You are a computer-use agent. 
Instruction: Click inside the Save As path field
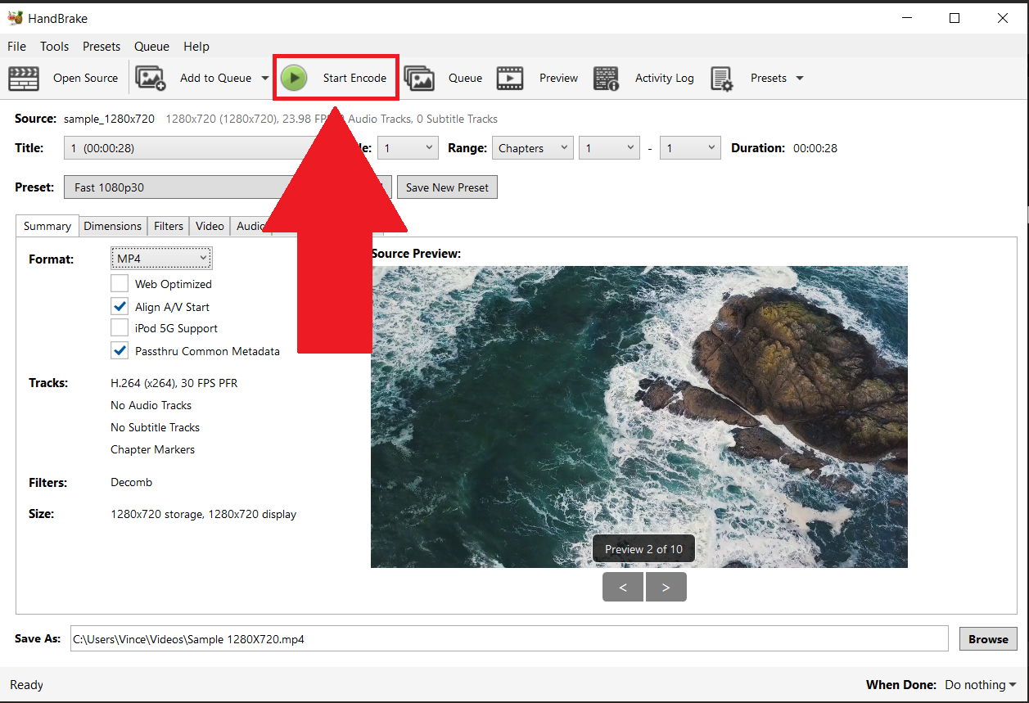pyautogui.click(x=491, y=638)
